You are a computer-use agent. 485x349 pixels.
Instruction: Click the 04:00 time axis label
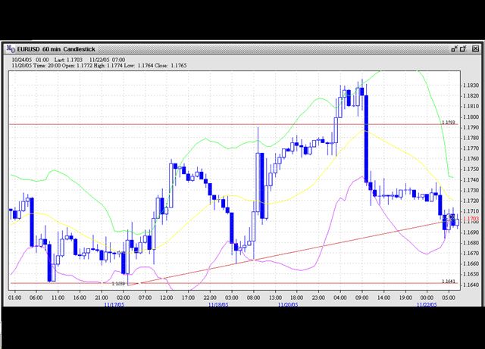(x=340, y=298)
